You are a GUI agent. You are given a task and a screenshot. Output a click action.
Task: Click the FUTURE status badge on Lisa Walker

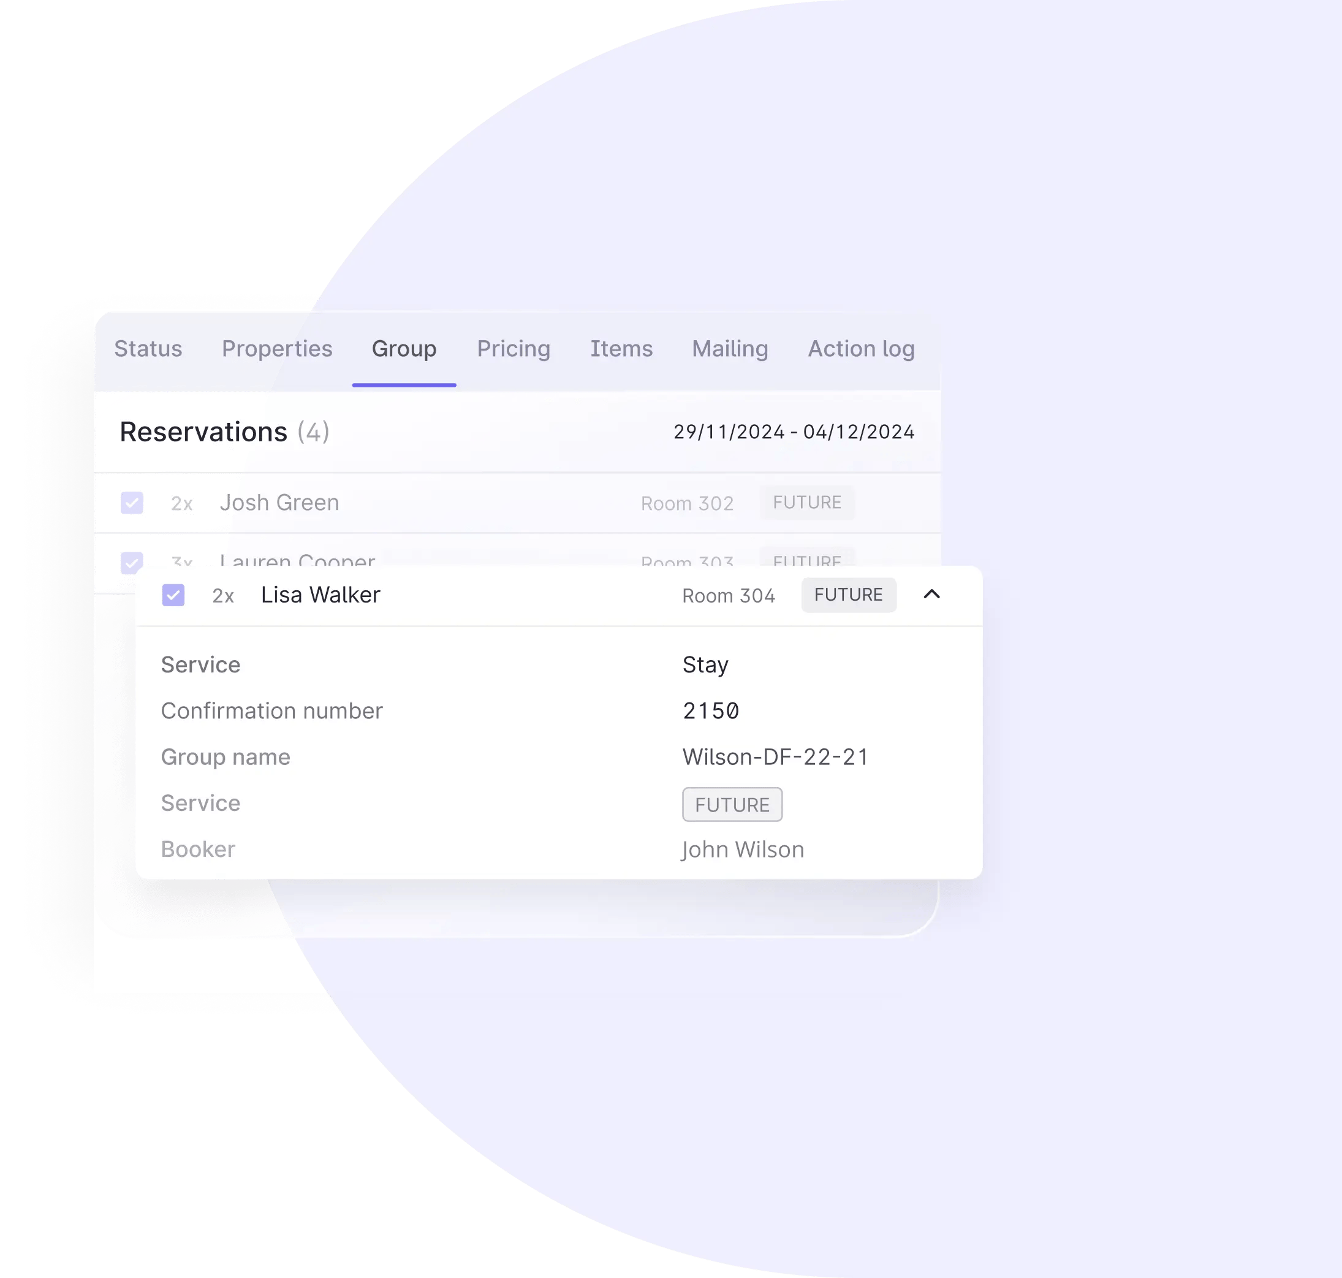[x=847, y=593]
